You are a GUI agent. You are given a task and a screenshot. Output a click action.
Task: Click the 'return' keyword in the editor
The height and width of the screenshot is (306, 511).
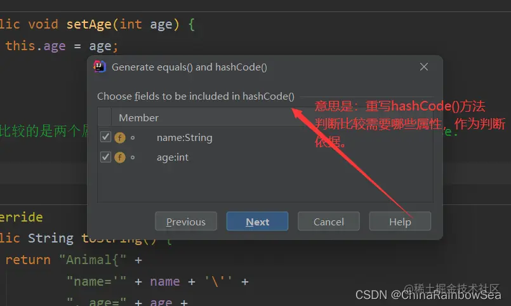28,260
